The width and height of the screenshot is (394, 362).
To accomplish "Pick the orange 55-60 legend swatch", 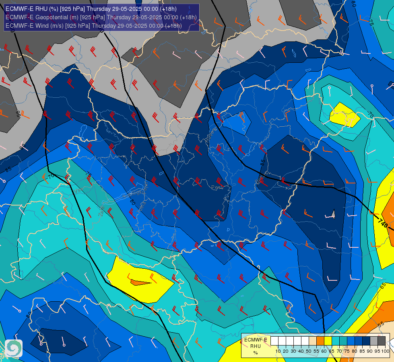I will coord(320,341).
